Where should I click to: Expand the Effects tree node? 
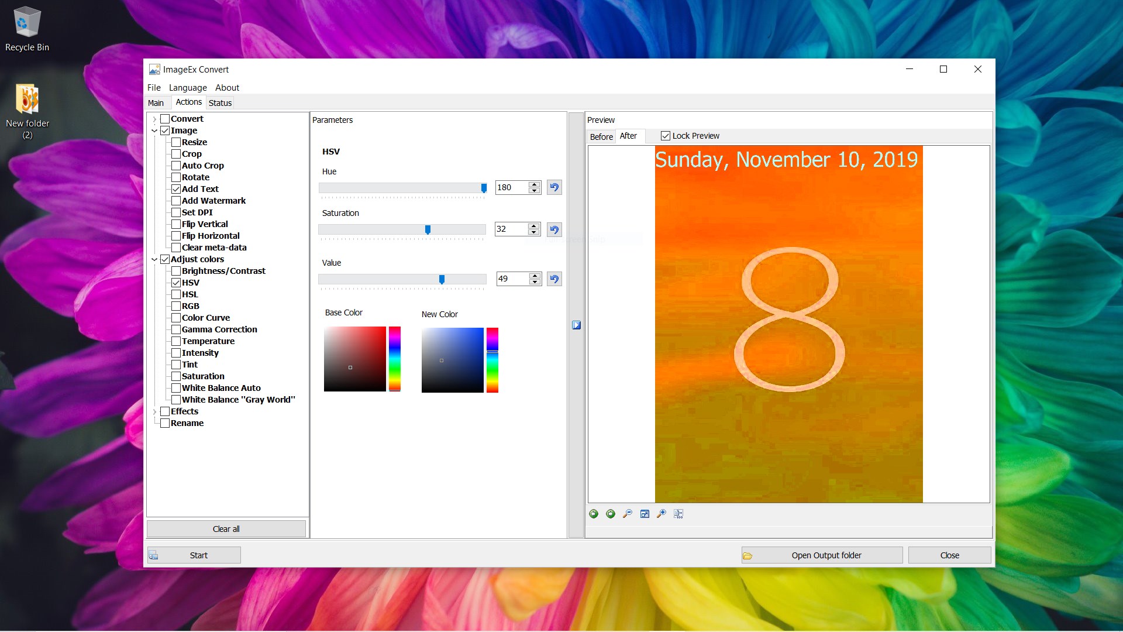154,411
